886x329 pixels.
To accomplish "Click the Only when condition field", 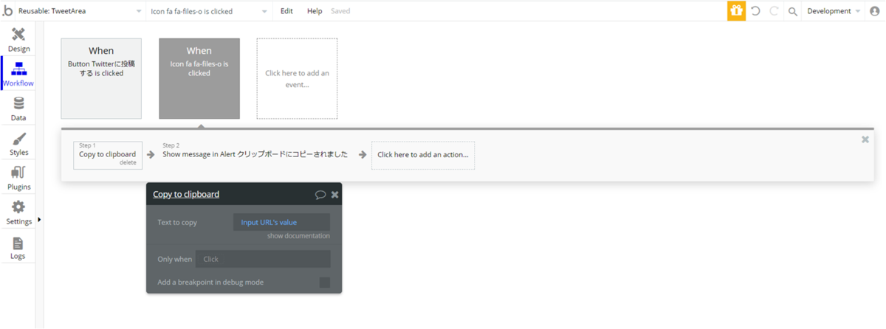I will 263,259.
